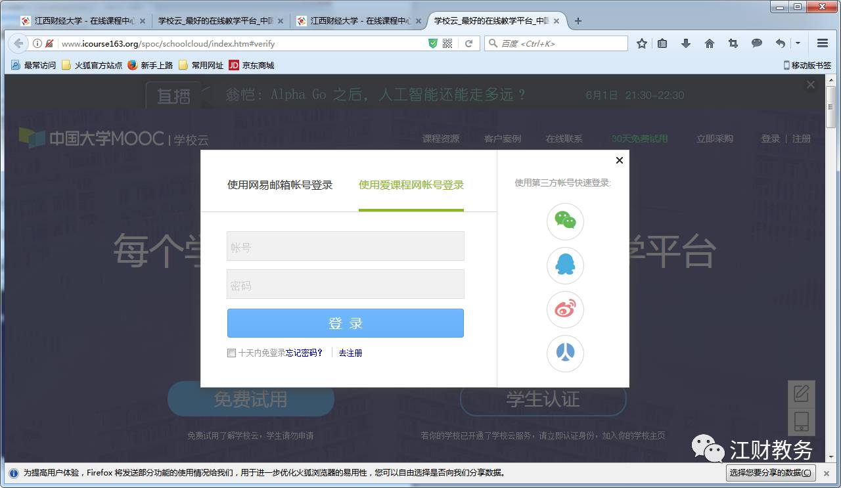Open the 移动版书签 folder

point(807,65)
